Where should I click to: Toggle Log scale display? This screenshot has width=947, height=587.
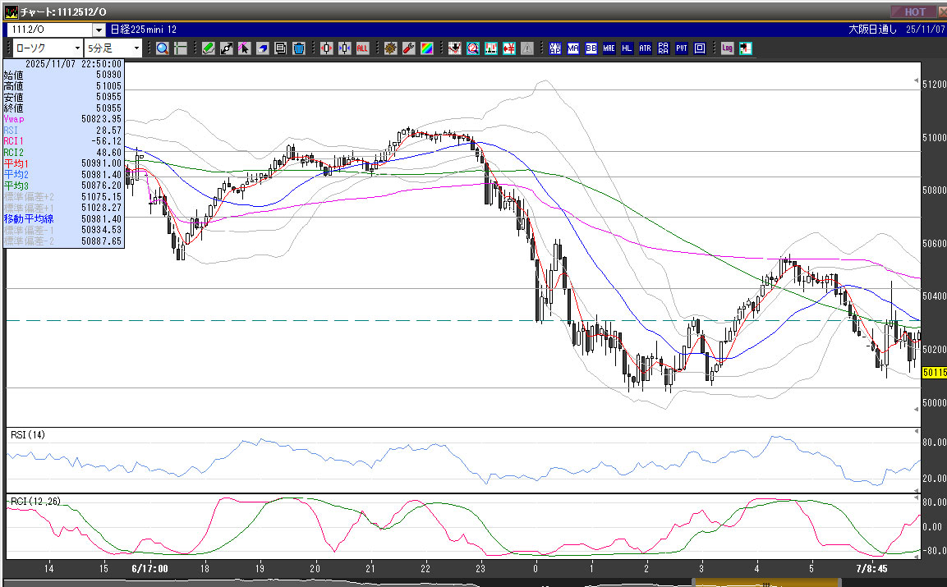[x=727, y=48]
